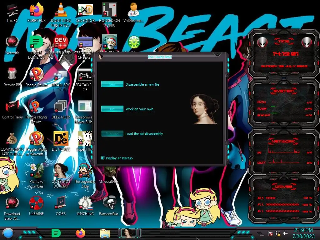This screenshot has height=240, width=320.
Task: Select the COMMUNISTS HATE THIS money bag icon
Action: [x=12, y=144]
